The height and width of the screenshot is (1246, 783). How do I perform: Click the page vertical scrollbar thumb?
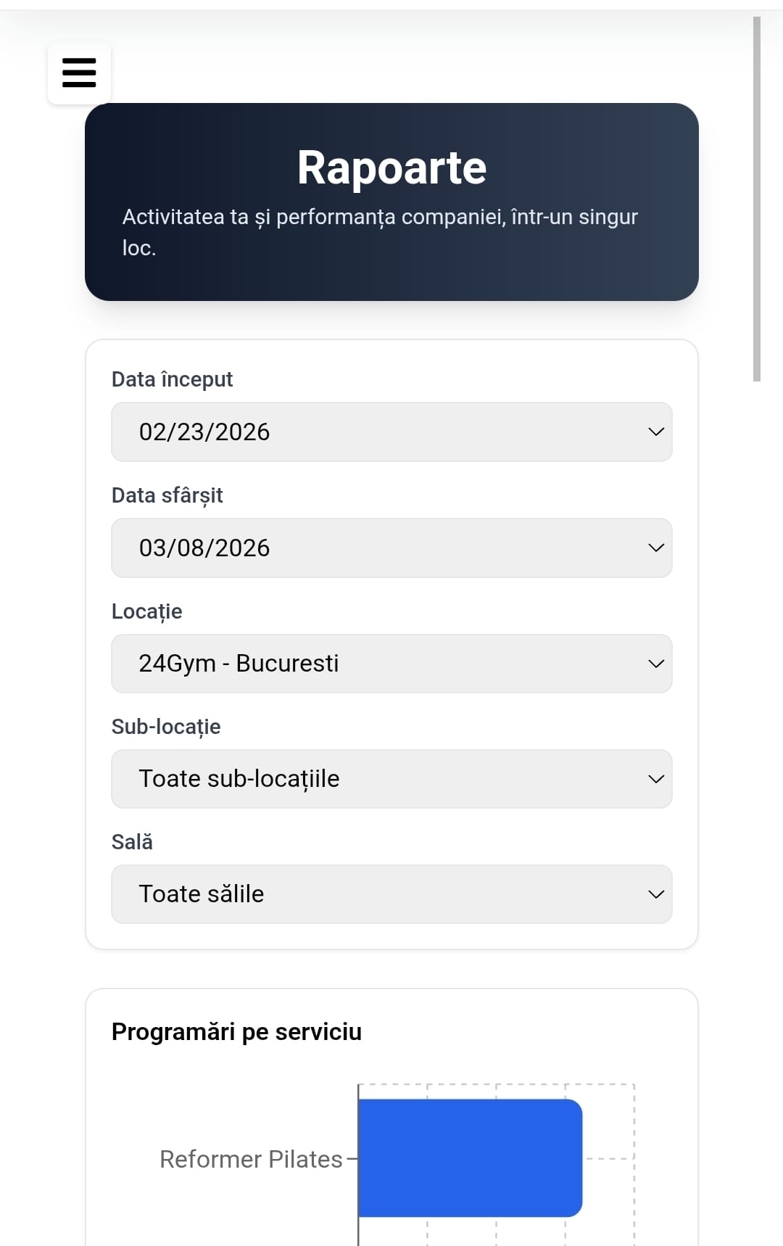pos(757,199)
